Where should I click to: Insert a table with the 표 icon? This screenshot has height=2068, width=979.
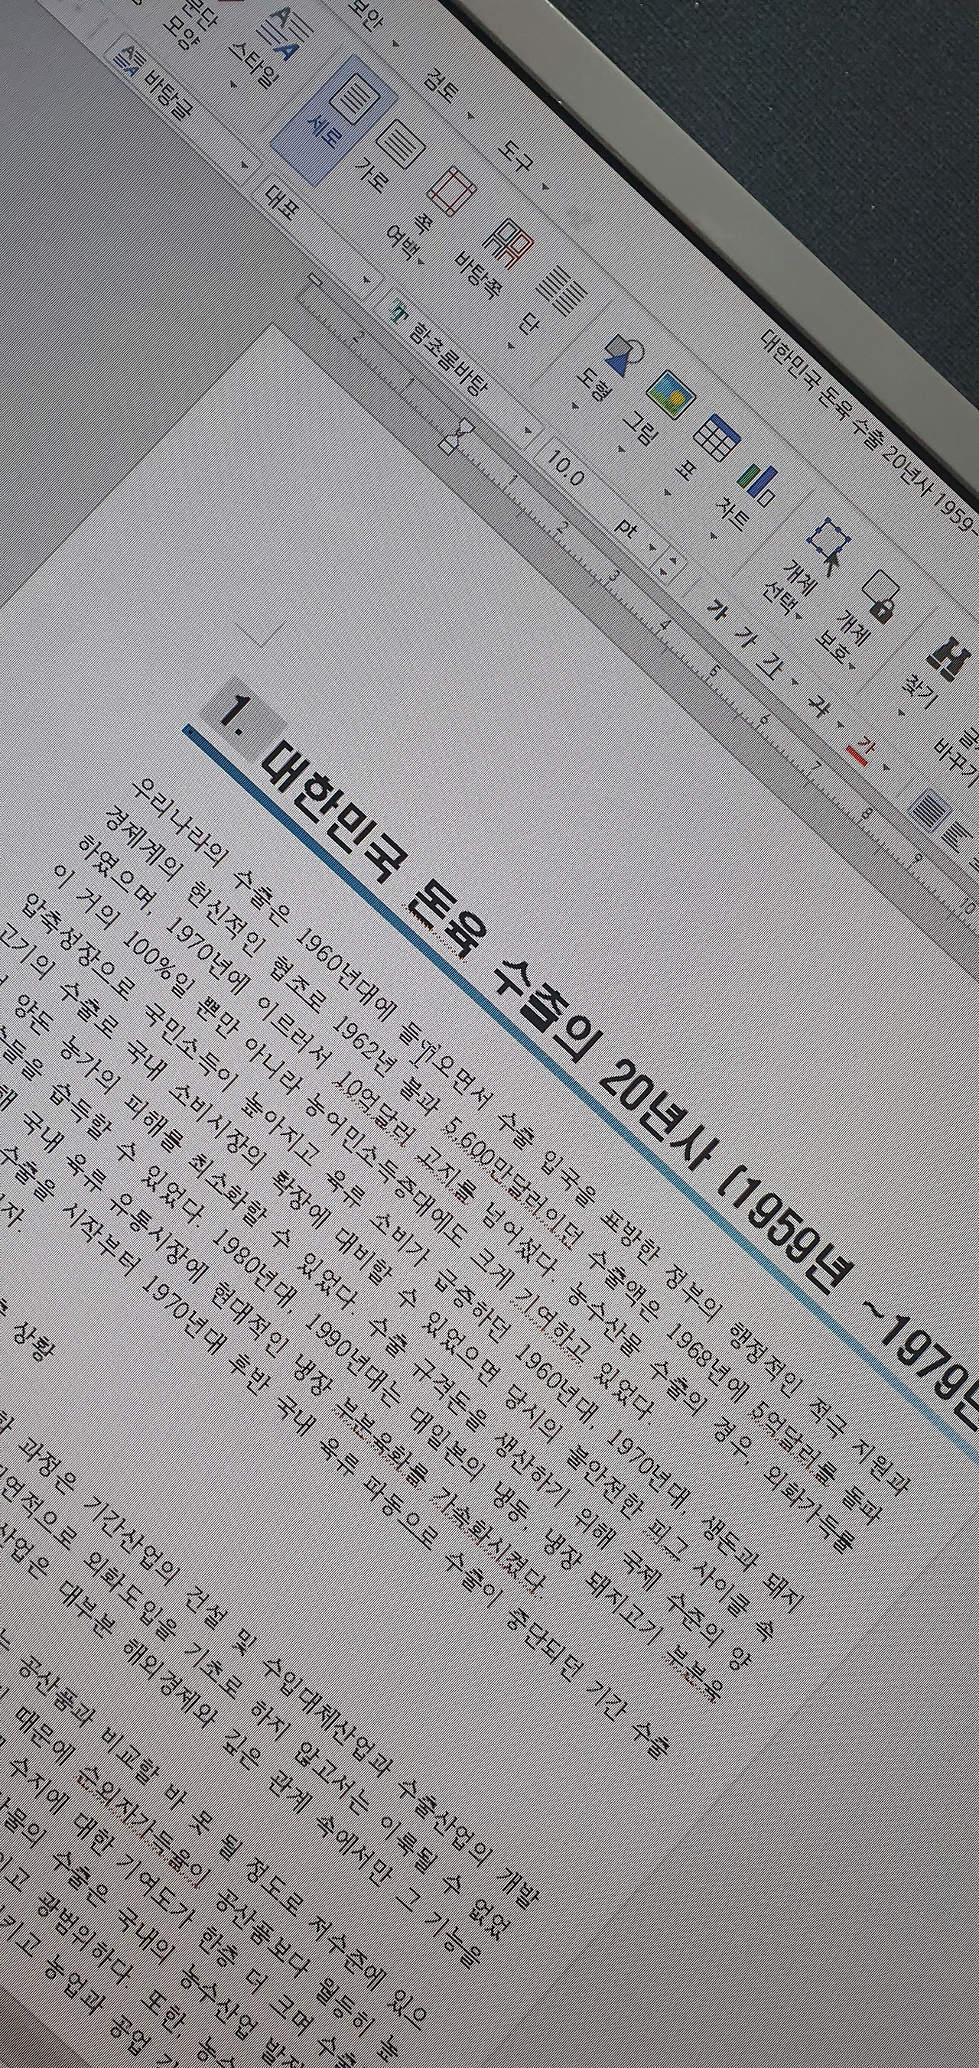pos(717,439)
